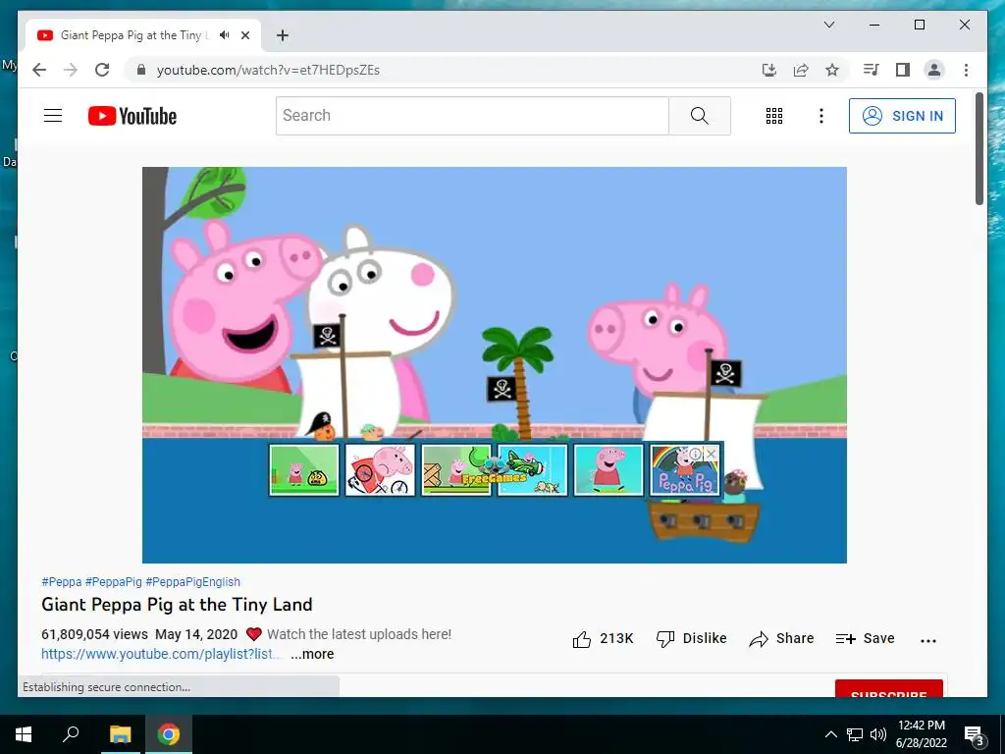Click the SIGN IN button
Viewport: 1005px width, 754px height.
click(902, 116)
